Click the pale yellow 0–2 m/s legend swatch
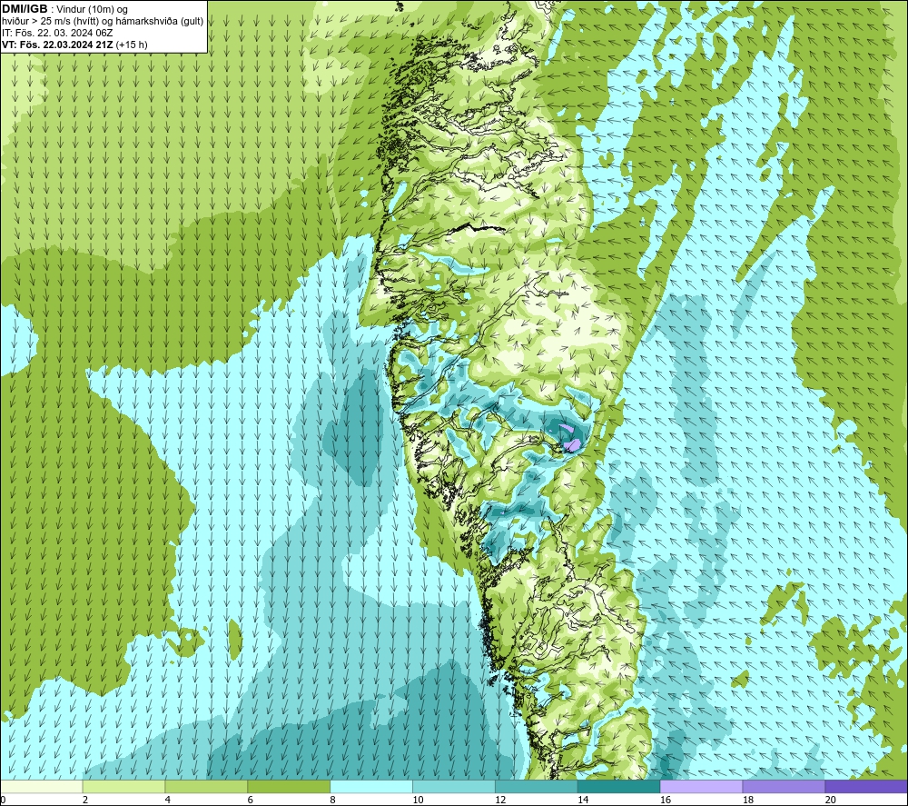The image size is (908, 806). 42,786
